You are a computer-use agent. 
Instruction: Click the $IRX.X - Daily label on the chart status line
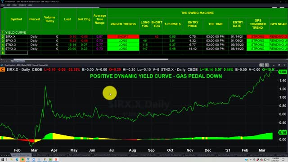[x=18, y=70]
